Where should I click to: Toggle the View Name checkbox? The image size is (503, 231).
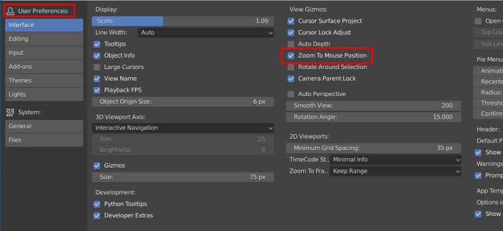click(97, 78)
